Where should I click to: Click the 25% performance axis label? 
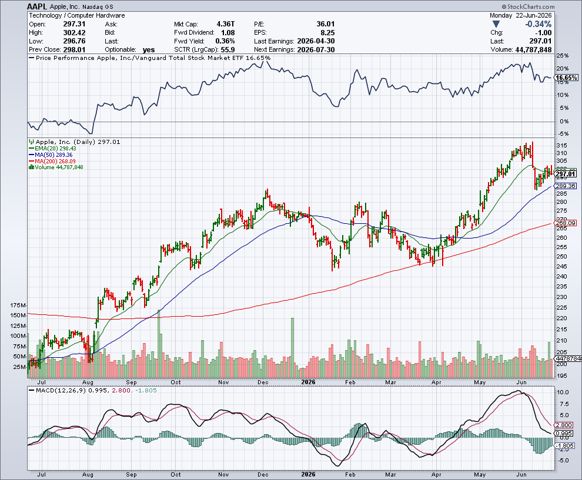tap(563, 56)
